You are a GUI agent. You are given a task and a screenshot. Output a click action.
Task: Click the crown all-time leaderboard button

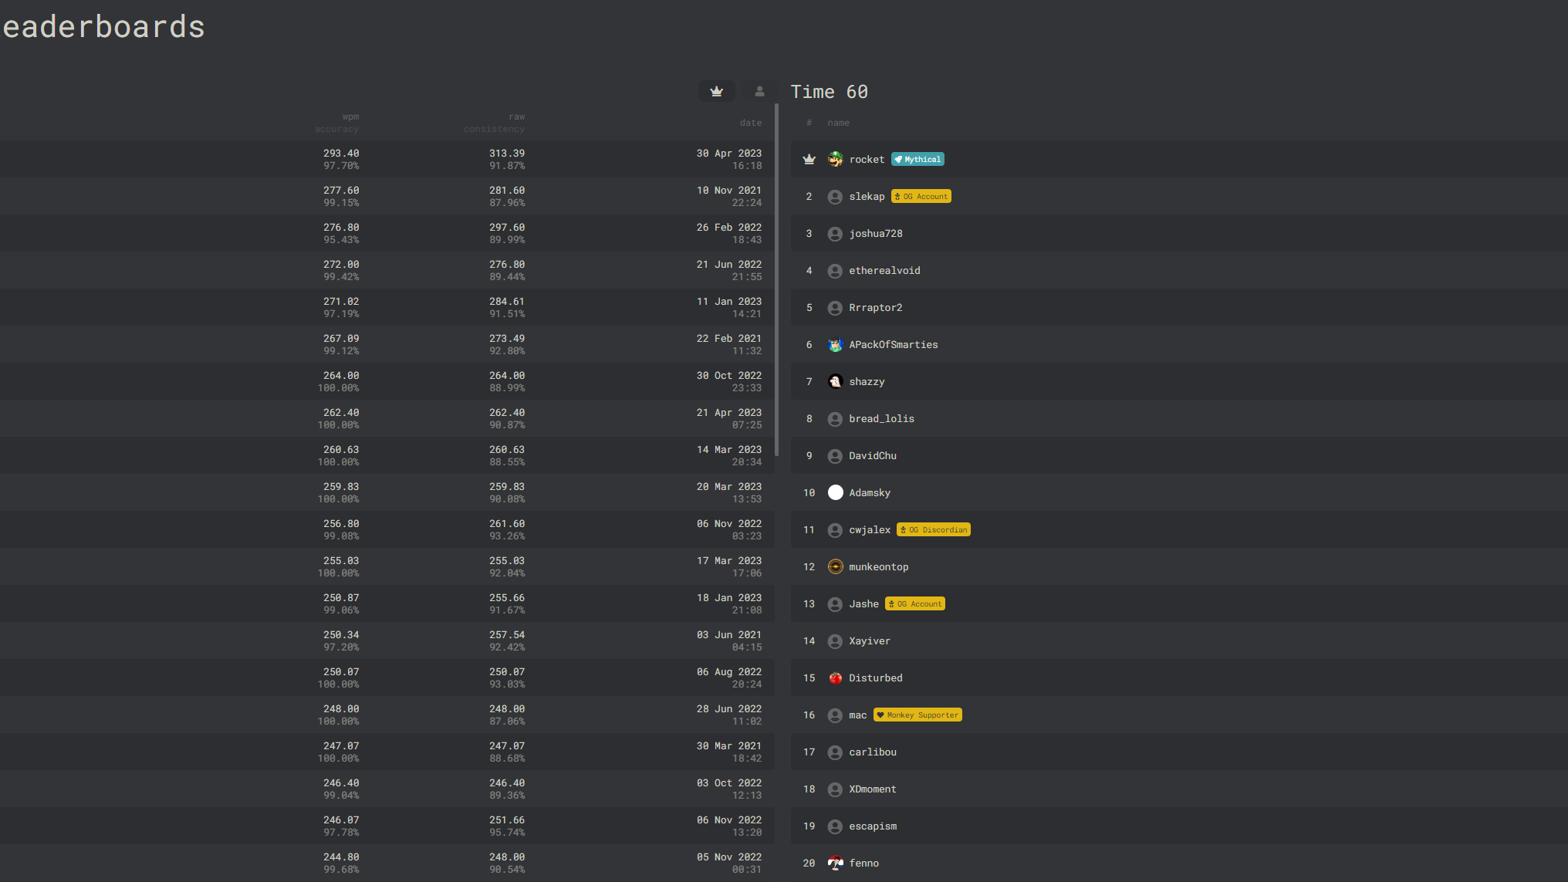717,92
